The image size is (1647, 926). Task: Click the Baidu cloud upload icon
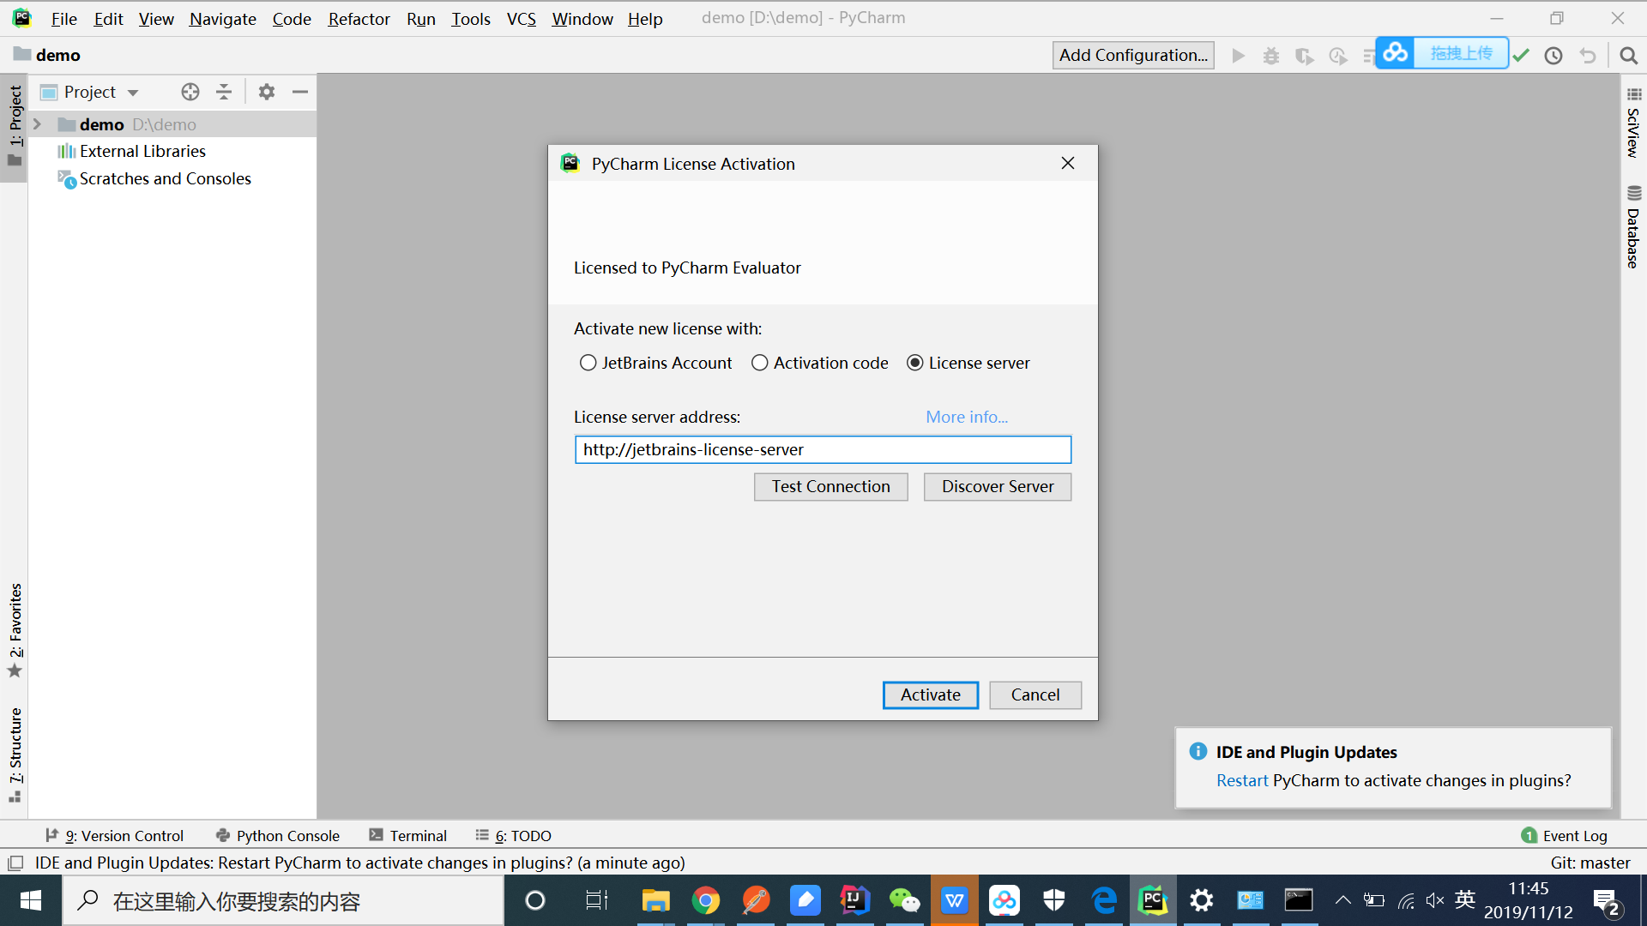pyautogui.click(x=1396, y=53)
